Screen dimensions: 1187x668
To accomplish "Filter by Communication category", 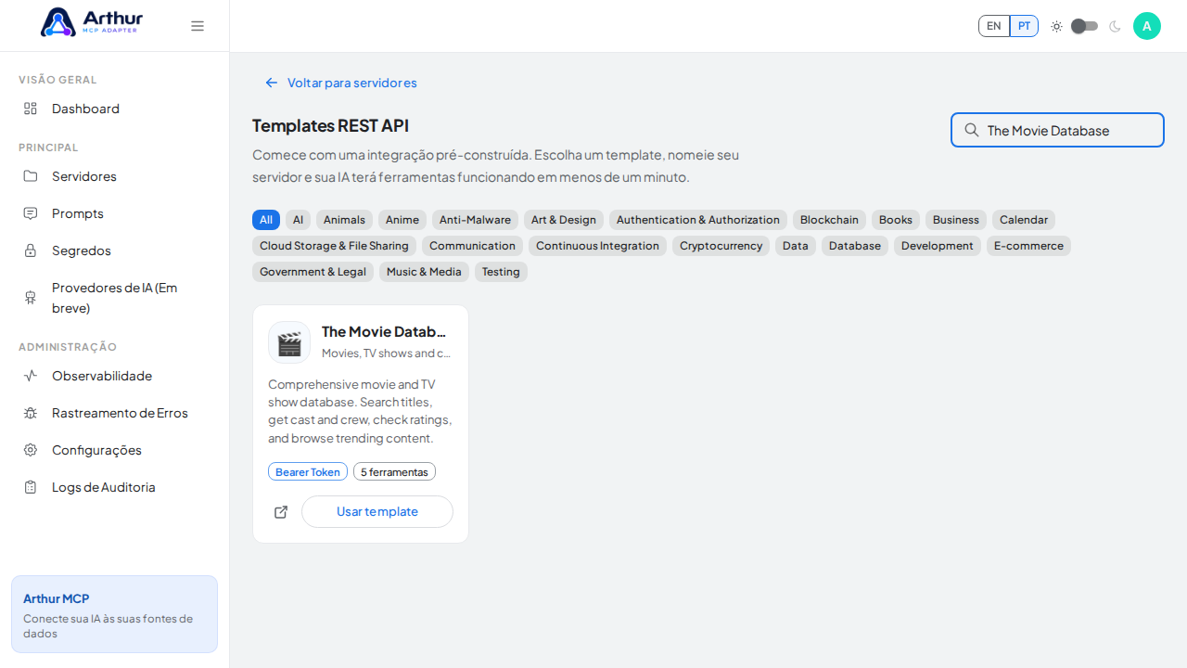I will pyautogui.click(x=472, y=246).
